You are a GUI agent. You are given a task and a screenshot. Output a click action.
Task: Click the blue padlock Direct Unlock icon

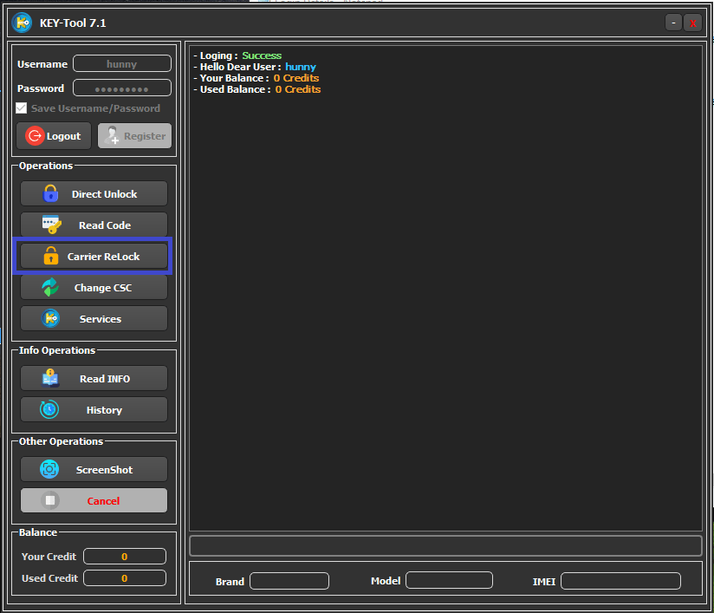point(50,193)
